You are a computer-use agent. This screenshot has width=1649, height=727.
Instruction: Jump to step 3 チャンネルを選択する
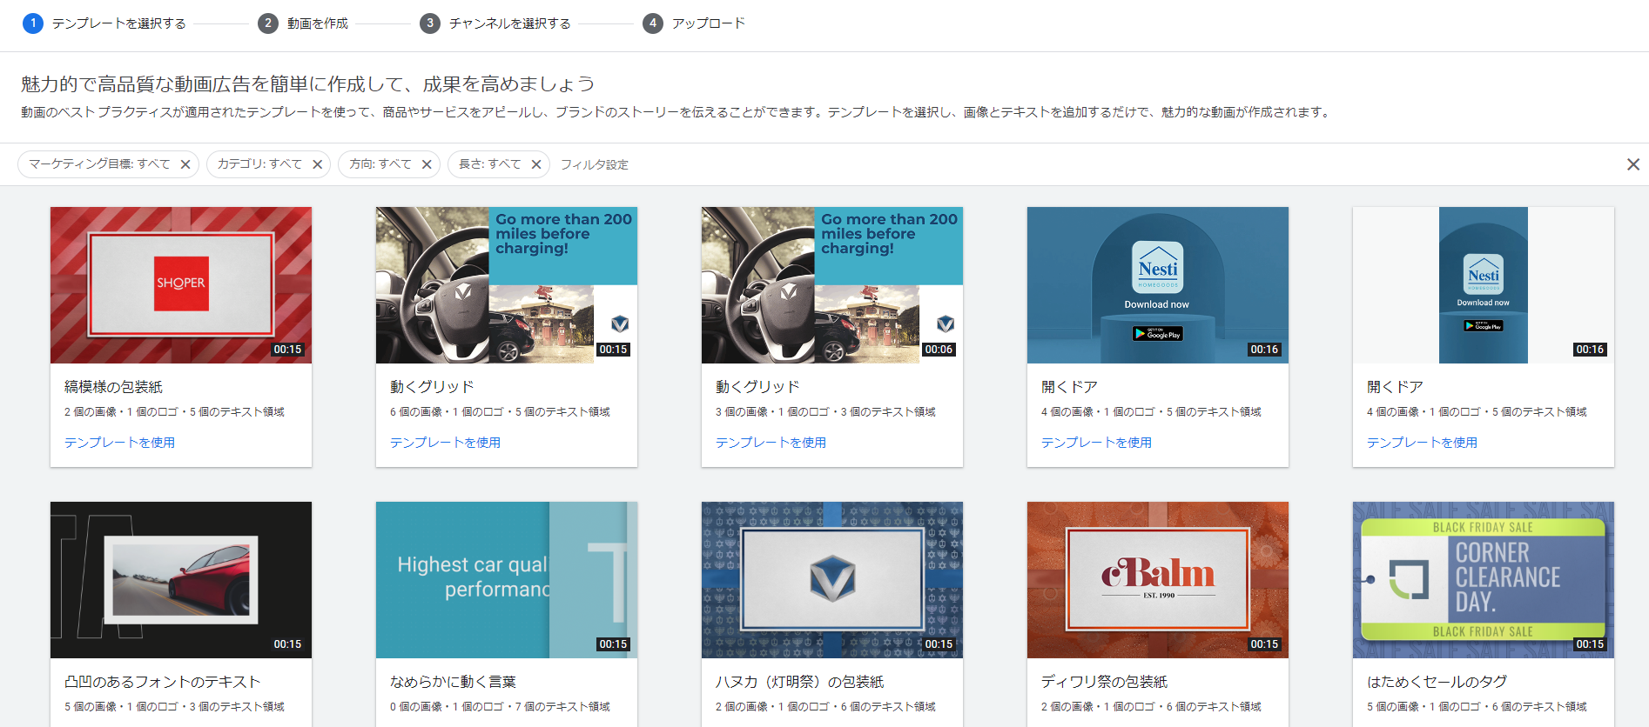click(x=495, y=23)
